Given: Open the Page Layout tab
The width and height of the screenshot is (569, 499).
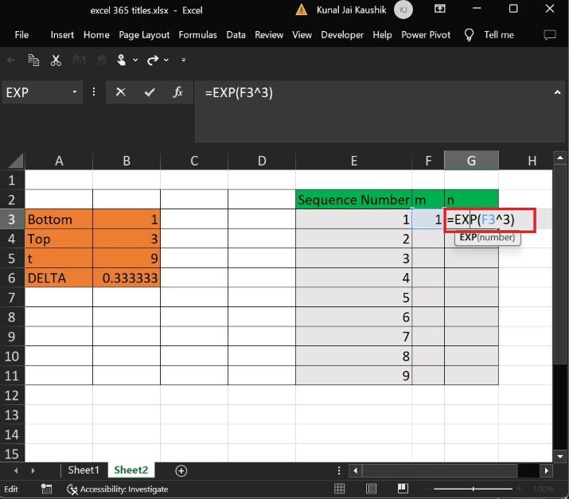Looking at the screenshot, I should 144,35.
